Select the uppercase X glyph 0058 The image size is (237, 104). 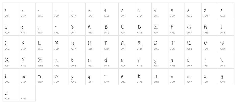(11, 60)
